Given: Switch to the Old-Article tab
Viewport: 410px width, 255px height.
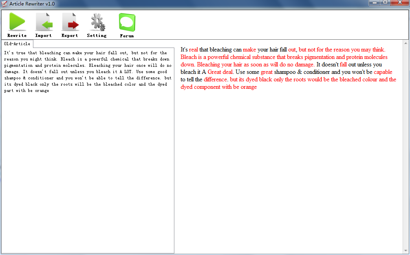Looking at the screenshot, I should coord(17,44).
